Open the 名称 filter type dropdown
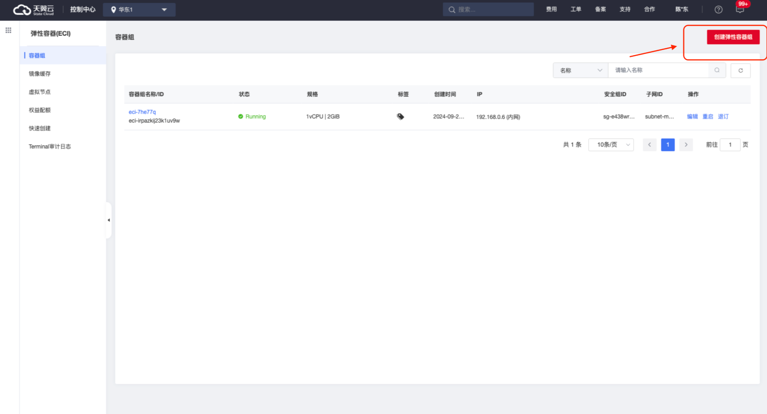767x414 pixels. tap(581, 70)
